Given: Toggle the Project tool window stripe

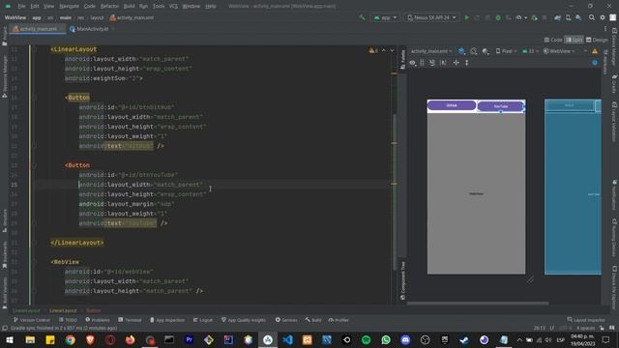Looking at the screenshot, I should coord(4,36).
